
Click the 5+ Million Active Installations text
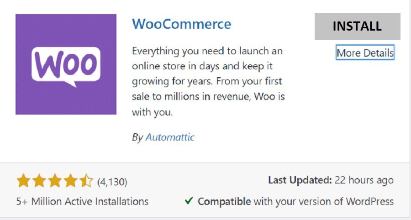click(x=82, y=201)
